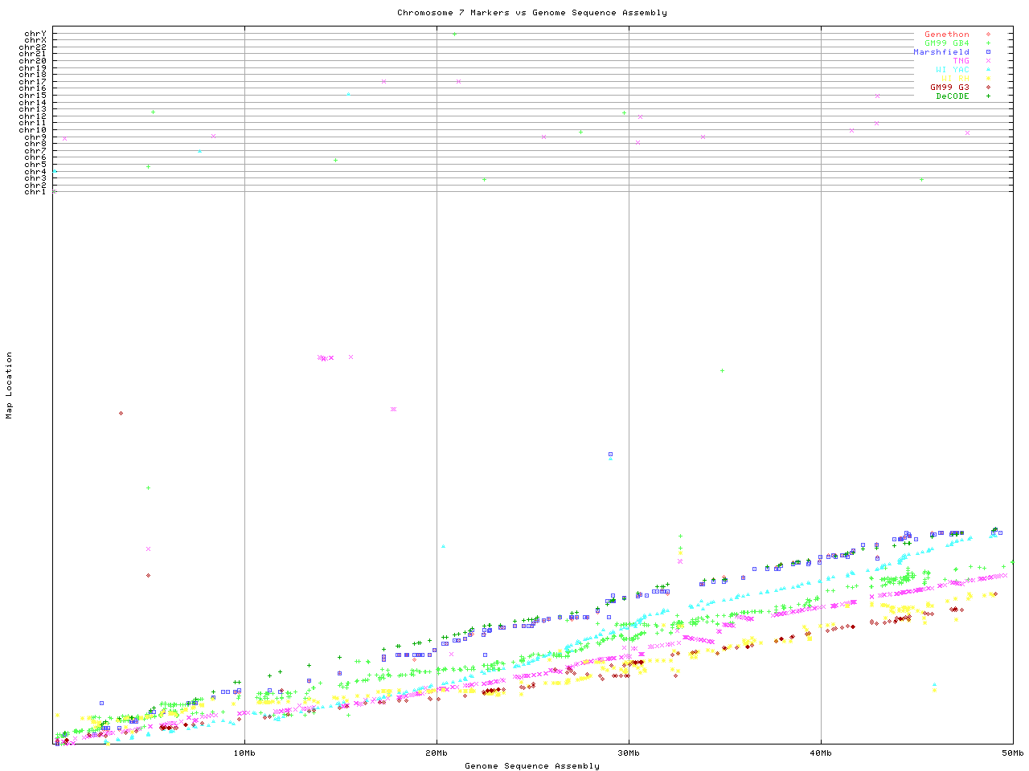Click the Marshfield legend text
Screen dimensions: 1029x771
(941, 52)
